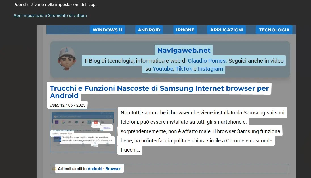Click the Navigaweb.net site title
The height and width of the screenshot is (178, 311).
point(184,50)
